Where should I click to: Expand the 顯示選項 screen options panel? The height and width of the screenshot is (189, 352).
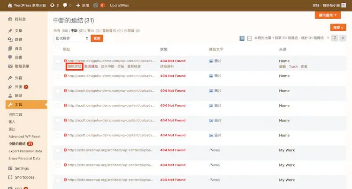[x=328, y=15]
